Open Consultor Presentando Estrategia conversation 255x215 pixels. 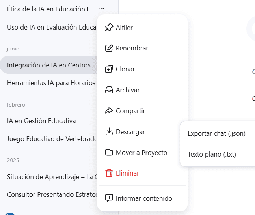(49, 194)
